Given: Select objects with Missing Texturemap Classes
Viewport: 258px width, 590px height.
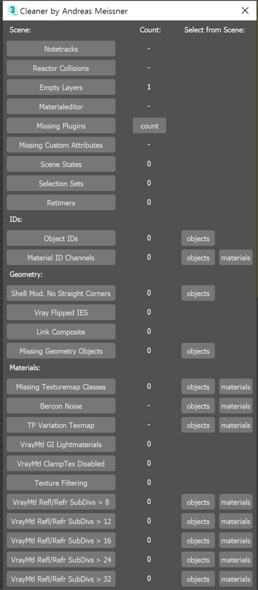Looking at the screenshot, I should coord(198,386).
